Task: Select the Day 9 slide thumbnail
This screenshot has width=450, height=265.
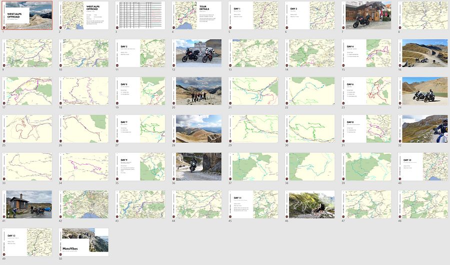Action: [x=140, y=167]
